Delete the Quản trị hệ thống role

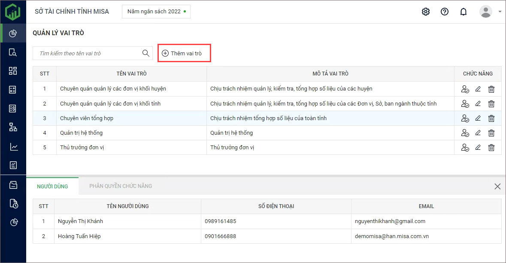tap(491, 133)
